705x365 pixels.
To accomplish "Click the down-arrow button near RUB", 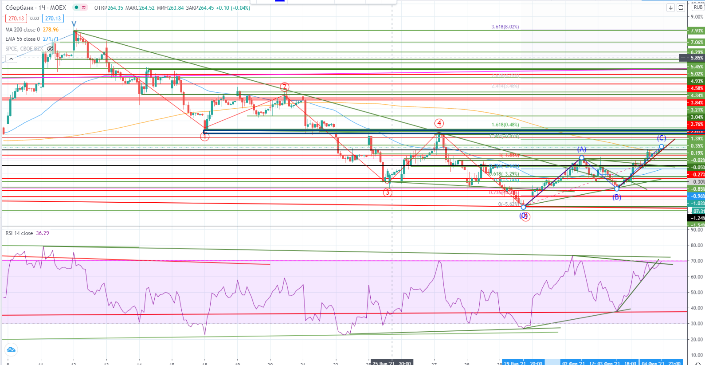I will pos(671,8).
